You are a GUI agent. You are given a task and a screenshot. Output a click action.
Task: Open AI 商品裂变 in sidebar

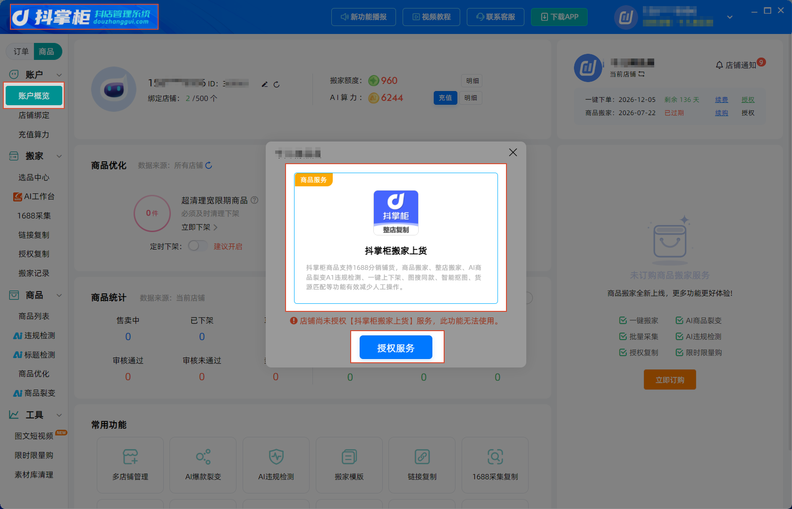click(x=34, y=393)
